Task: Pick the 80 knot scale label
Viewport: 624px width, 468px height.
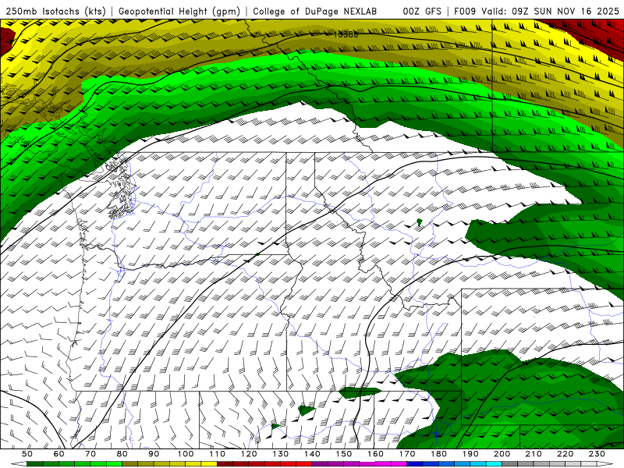Action: point(122,454)
